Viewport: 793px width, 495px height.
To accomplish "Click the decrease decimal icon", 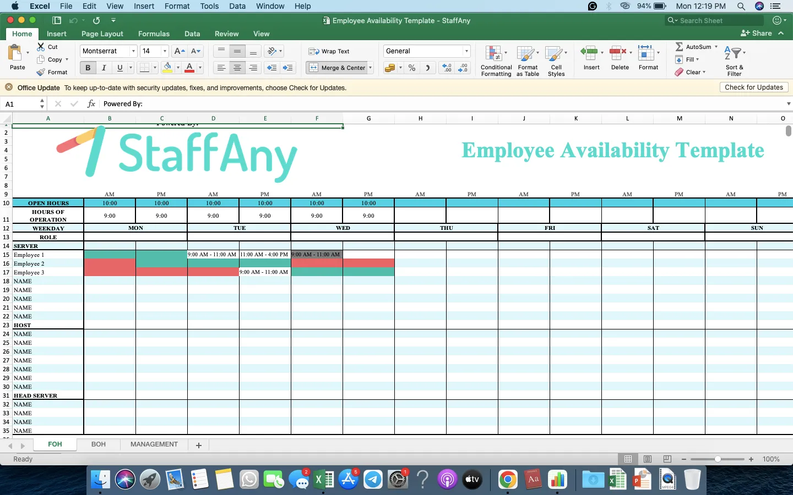I will pos(463,68).
